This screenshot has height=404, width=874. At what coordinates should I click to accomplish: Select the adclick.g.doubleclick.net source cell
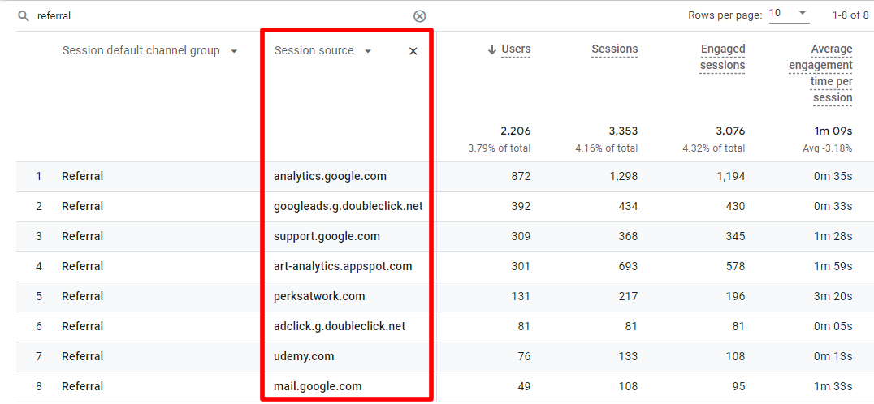tap(340, 327)
